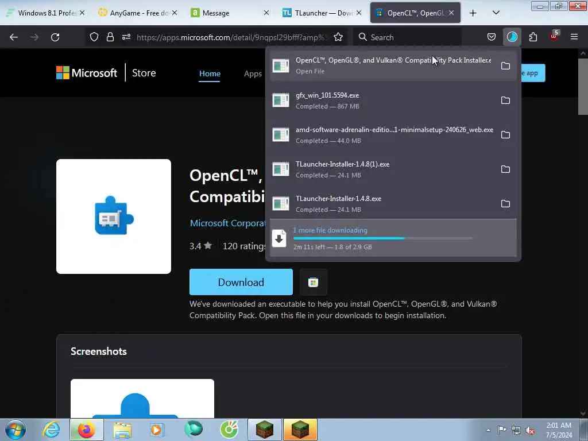Open site permissions icon in address bar
The height and width of the screenshot is (441, 588).
click(x=126, y=37)
